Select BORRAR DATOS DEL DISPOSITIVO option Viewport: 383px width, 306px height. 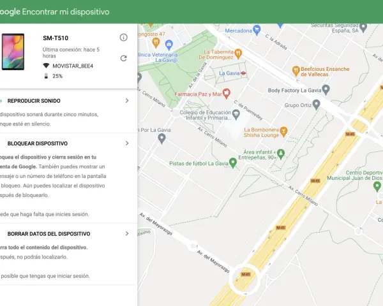pyautogui.click(x=49, y=234)
